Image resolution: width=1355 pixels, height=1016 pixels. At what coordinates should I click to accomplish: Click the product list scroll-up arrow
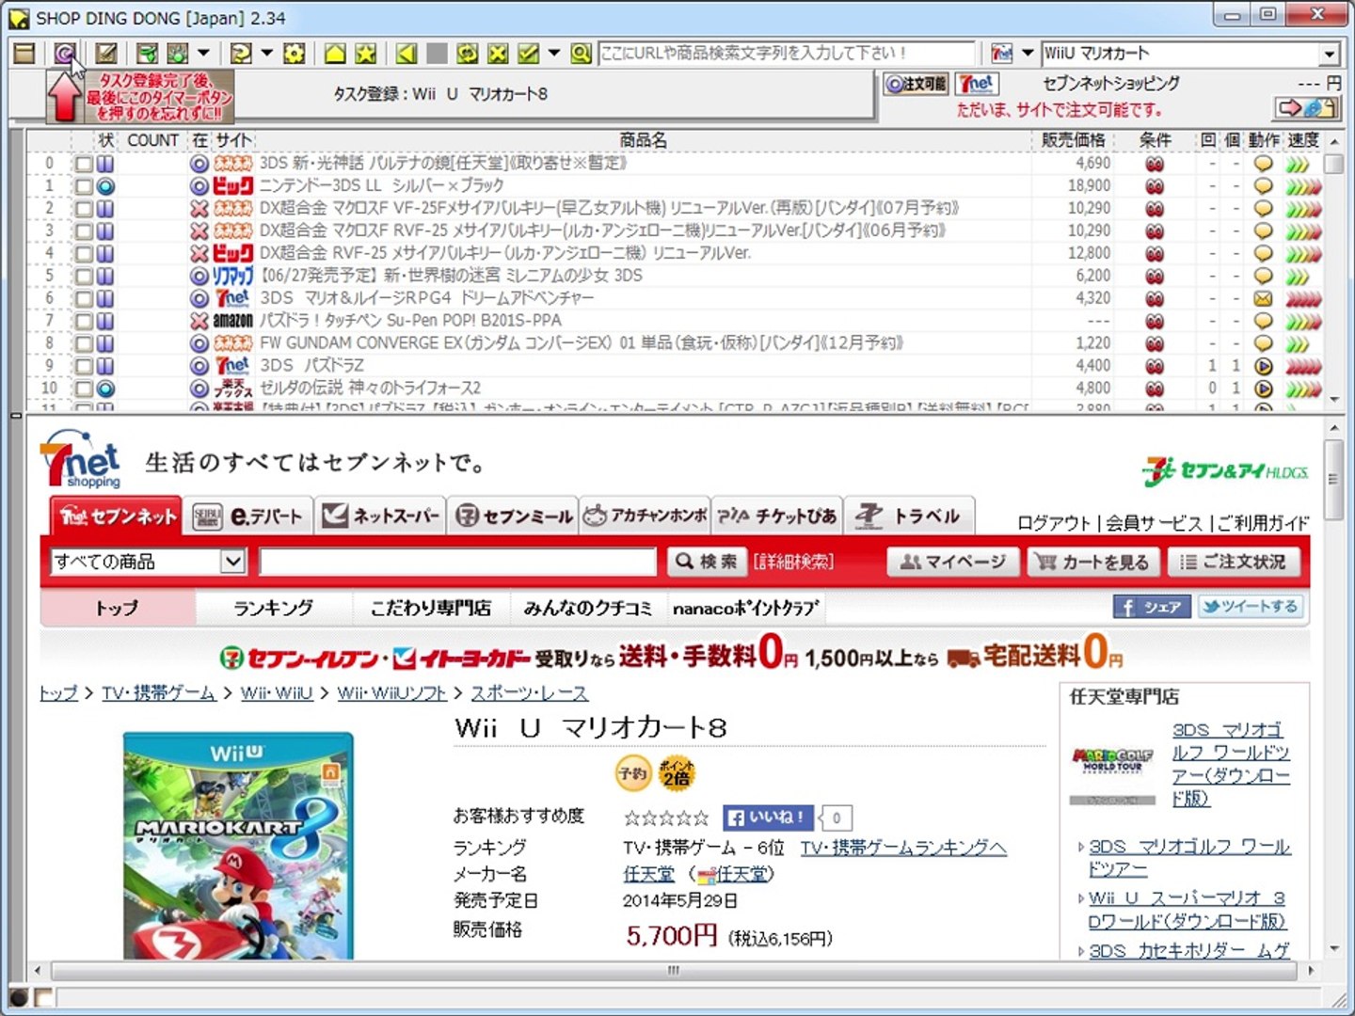tap(1334, 141)
